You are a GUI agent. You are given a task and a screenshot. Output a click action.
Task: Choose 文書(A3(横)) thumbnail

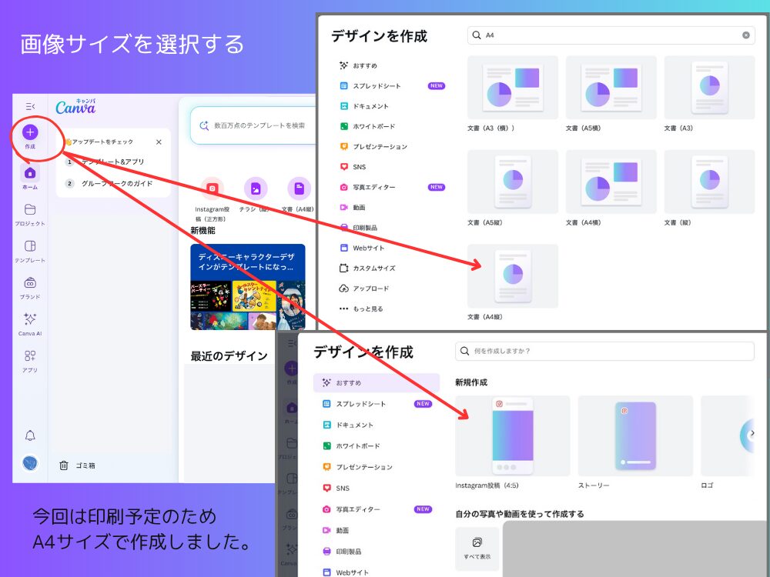coord(513,88)
